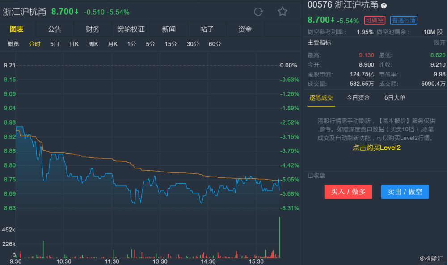
Task: Open the 今日资金 tab
Action: [x=358, y=97]
